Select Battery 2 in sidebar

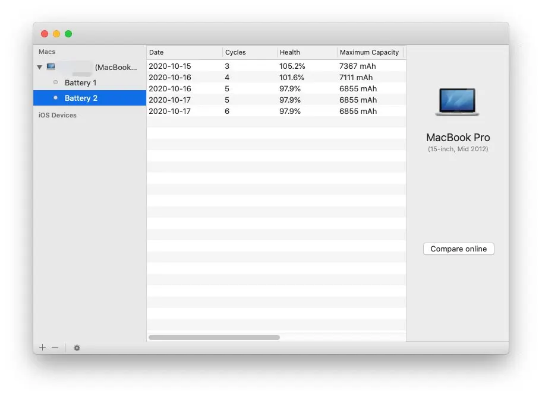click(90, 98)
